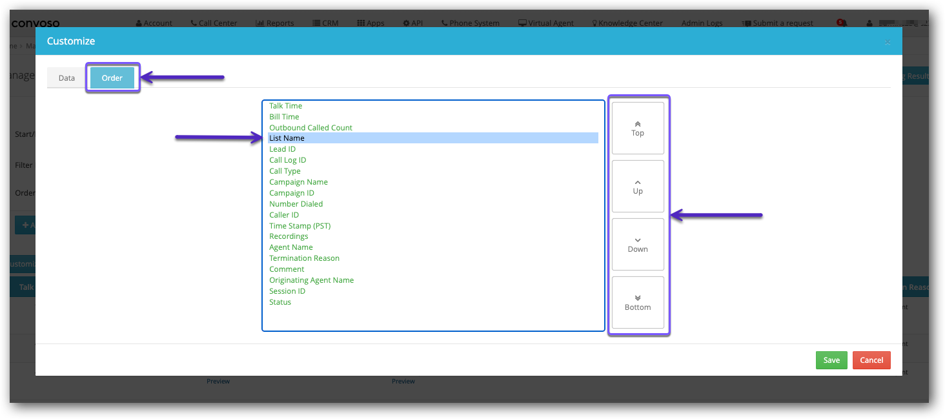Screen dimensions: 945x419
Task: Select the Order tab
Action: (112, 78)
